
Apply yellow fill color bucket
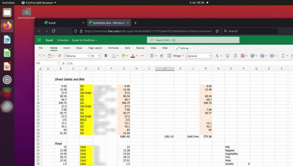tap(123, 56)
